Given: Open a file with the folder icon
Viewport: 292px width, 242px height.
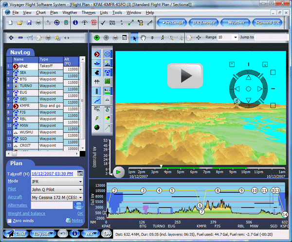Looking at the screenshot, I should (x=20, y=23).
